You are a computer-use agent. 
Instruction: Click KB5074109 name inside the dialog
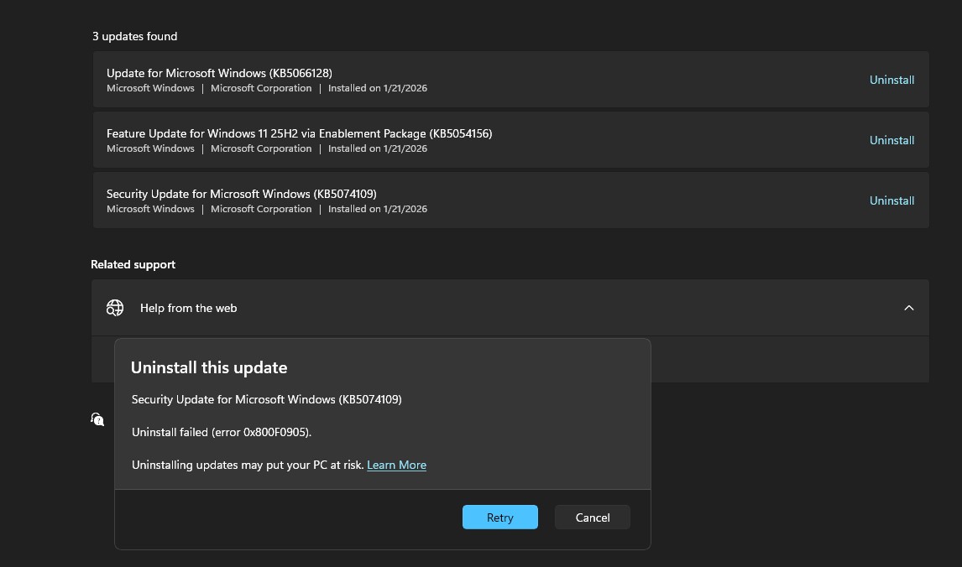coord(266,399)
